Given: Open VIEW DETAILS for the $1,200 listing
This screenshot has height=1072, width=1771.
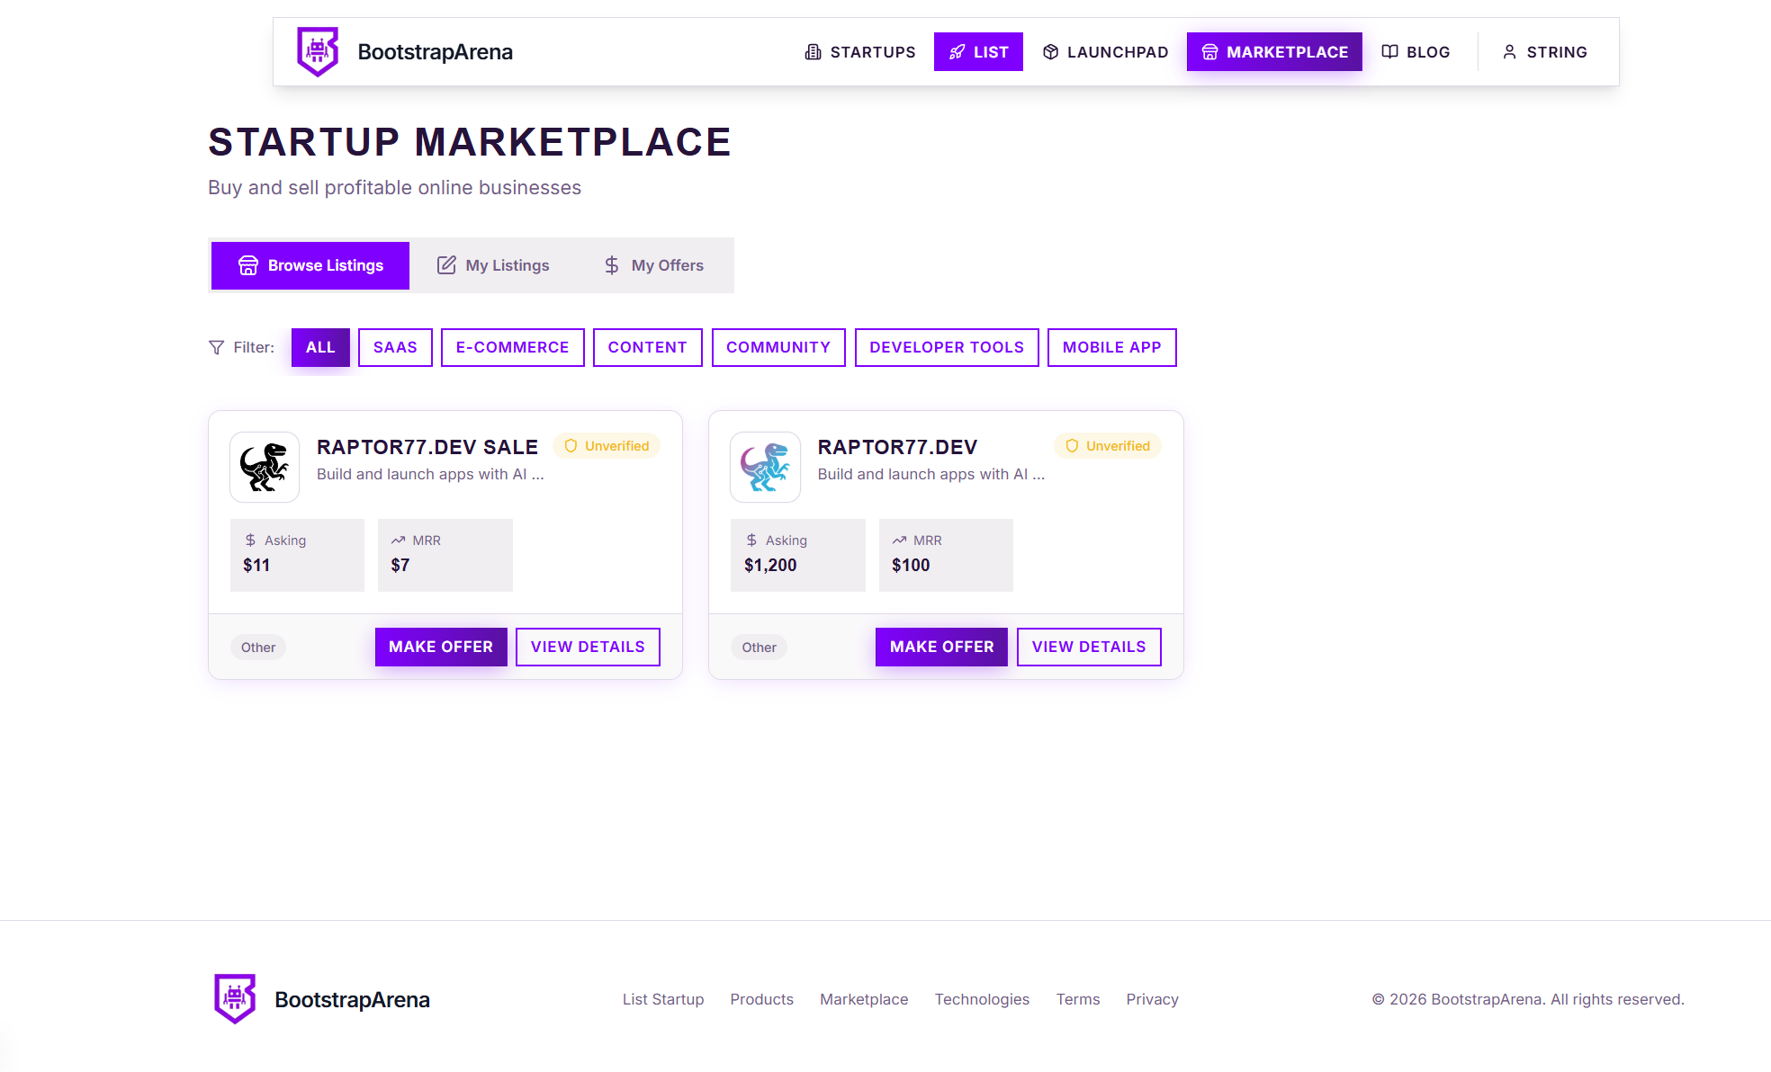Looking at the screenshot, I should 1088,647.
